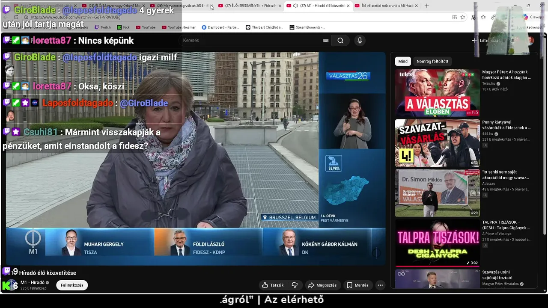
Task: Open the Magyar Péter: A hozzánk beérkező video title
Action: click(506, 75)
